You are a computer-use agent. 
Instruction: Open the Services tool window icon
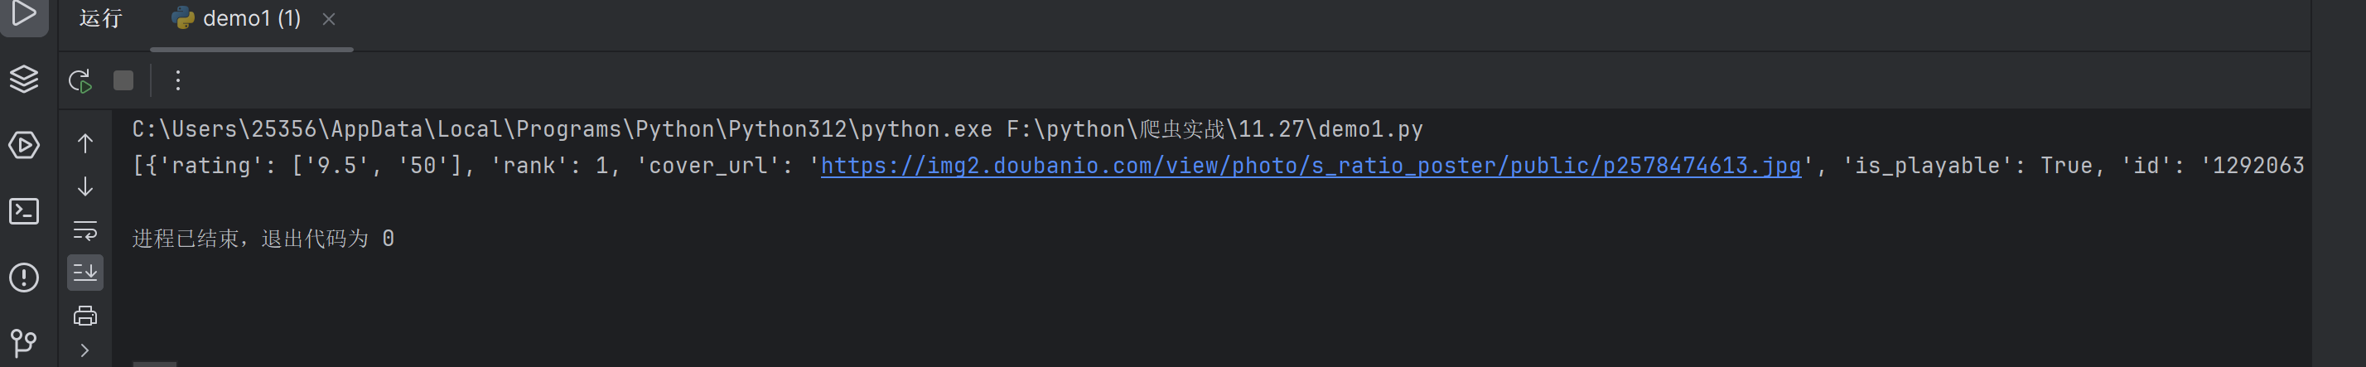tap(24, 145)
